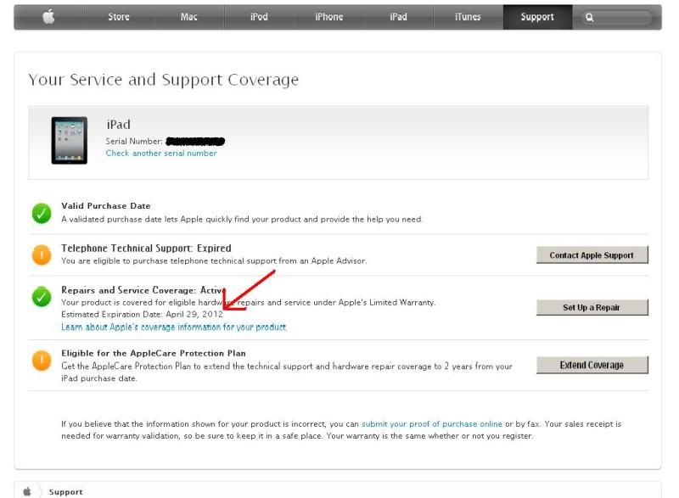Switch to the iPhone tab
Viewport: 679px width, 498px height.
[x=329, y=17]
